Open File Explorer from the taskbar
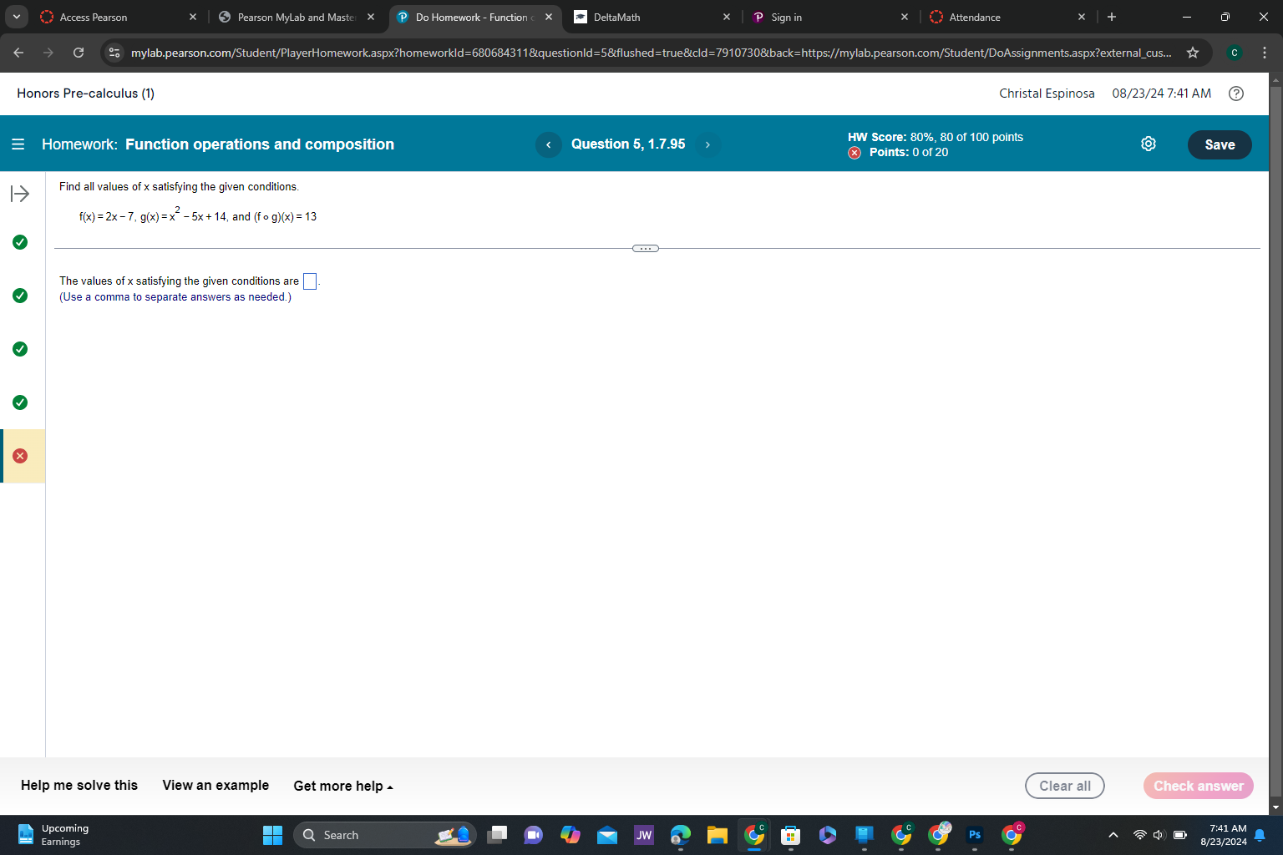 coord(718,835)
